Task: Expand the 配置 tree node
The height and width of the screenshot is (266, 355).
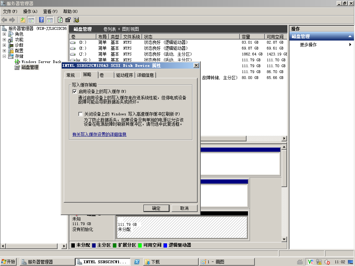Action: pos(4,51)
